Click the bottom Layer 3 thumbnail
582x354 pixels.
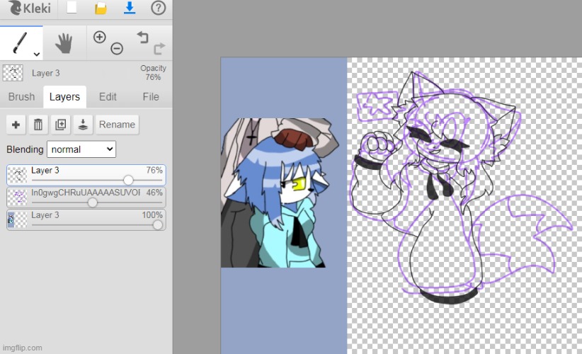tap(18, 219)
